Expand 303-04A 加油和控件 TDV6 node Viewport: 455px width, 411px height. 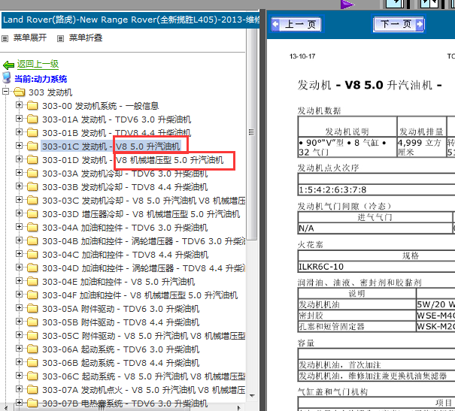click(19, 226)
